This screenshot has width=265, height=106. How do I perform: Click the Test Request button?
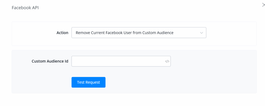tap(88, 82)
